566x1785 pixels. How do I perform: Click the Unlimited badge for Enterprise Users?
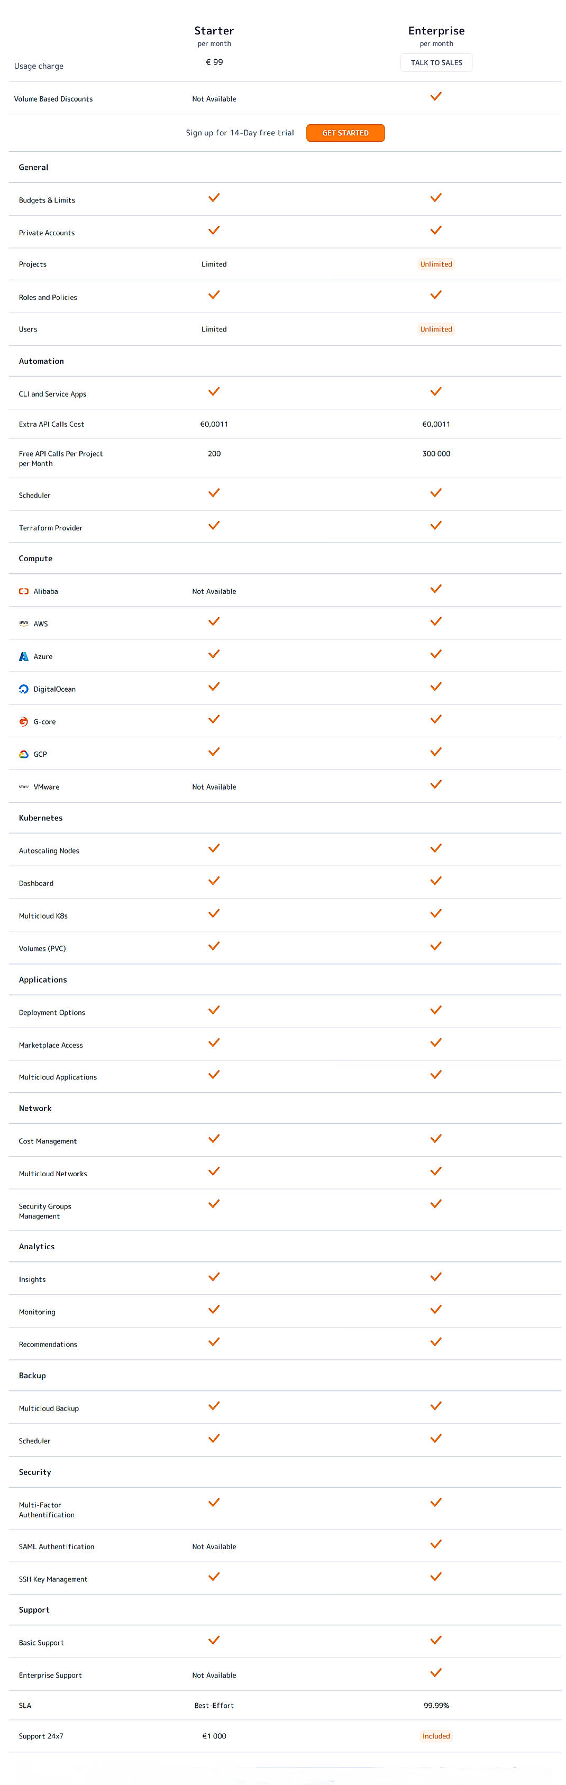436,329
